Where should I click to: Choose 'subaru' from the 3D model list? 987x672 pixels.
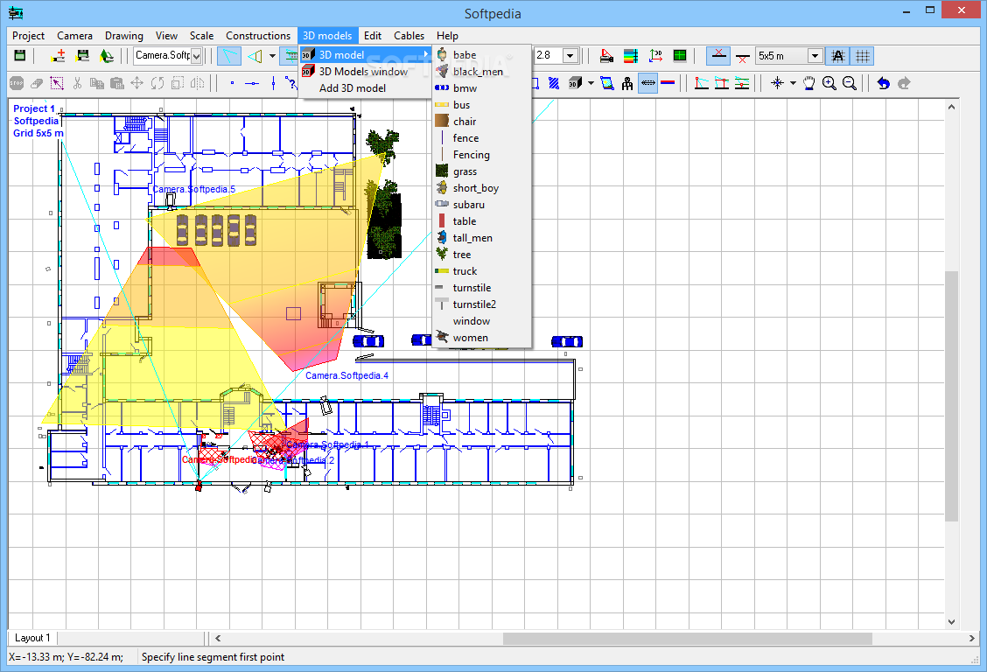(x=468, y=205)
